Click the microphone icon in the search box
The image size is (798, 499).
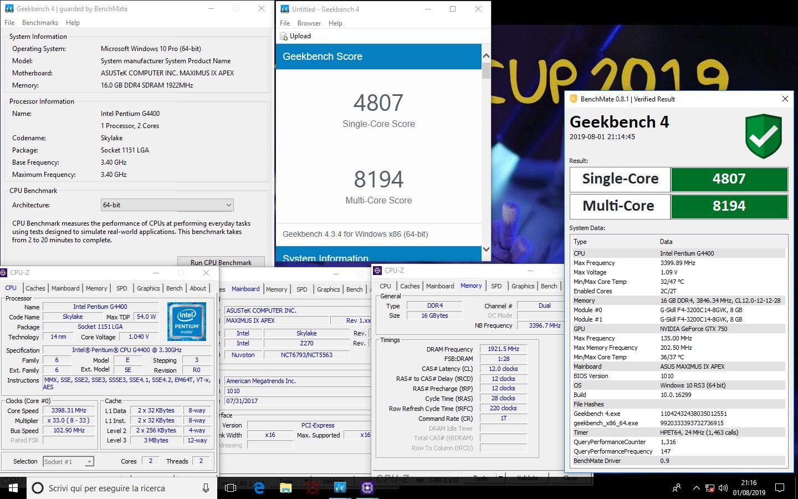tap(206, 488)
